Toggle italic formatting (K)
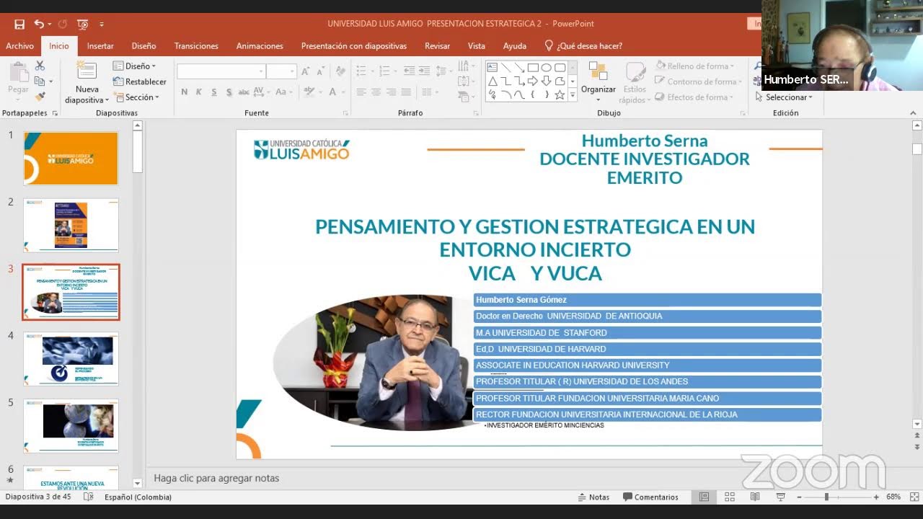Screen dimensions: 923x519 [x=199, y=92]
